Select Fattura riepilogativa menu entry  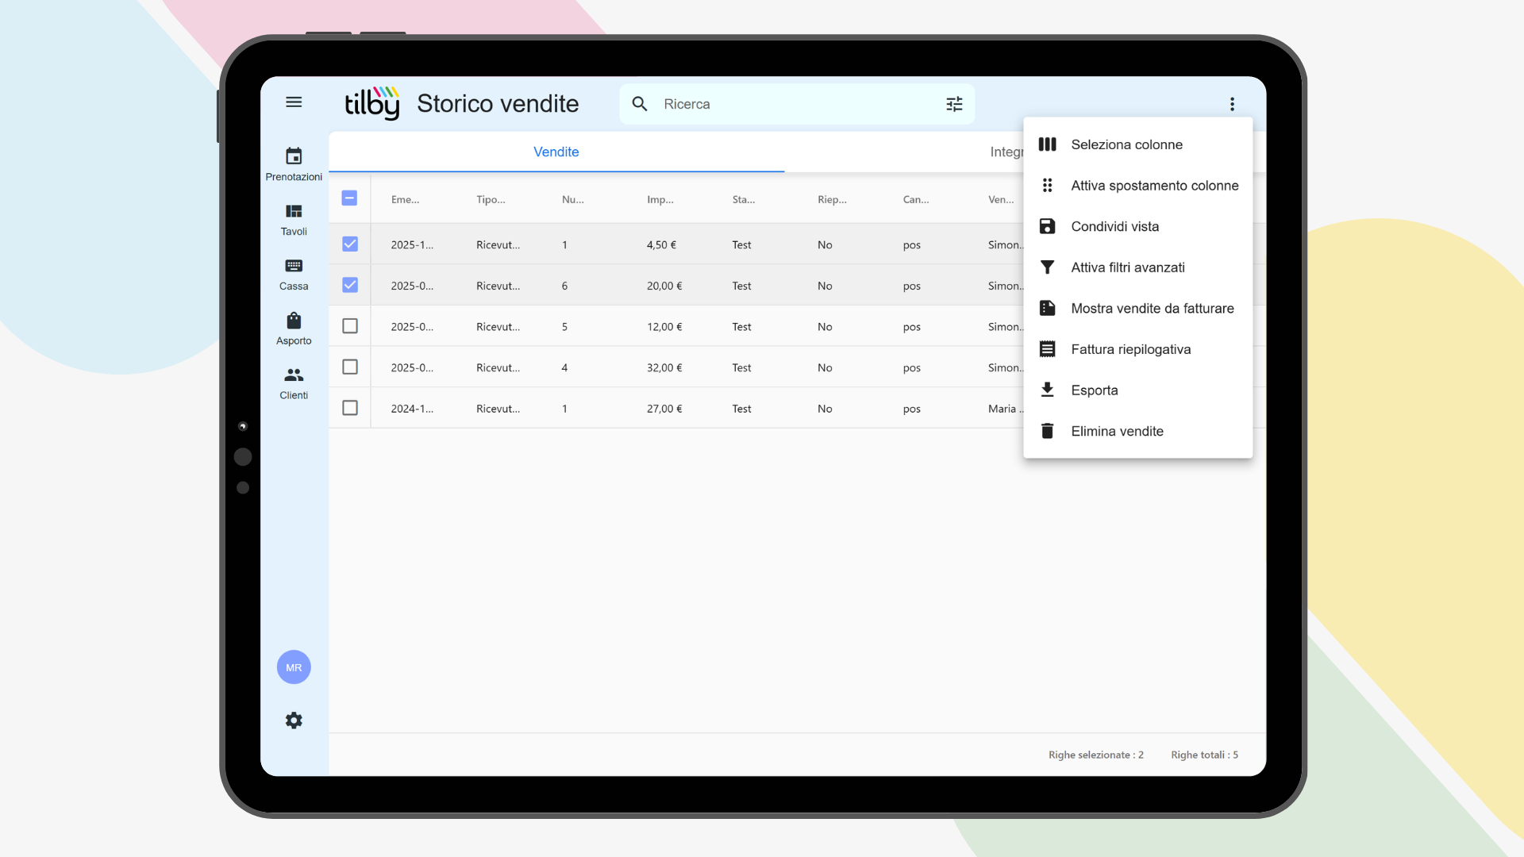(x=1138, y=349)
